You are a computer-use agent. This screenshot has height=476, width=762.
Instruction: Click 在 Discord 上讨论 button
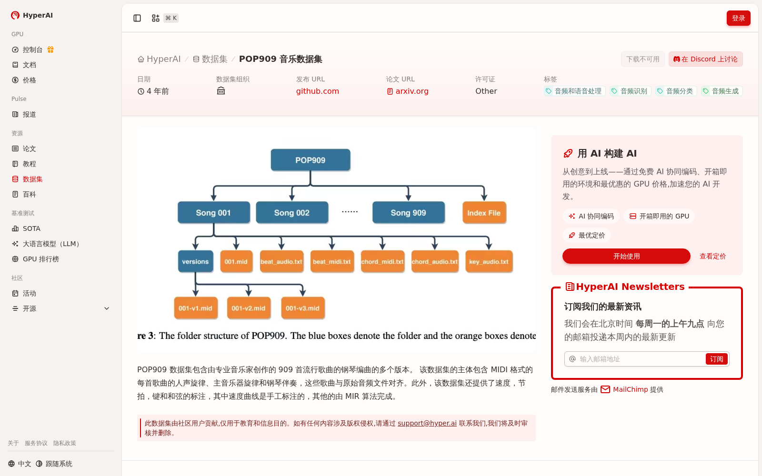point(705,59)
